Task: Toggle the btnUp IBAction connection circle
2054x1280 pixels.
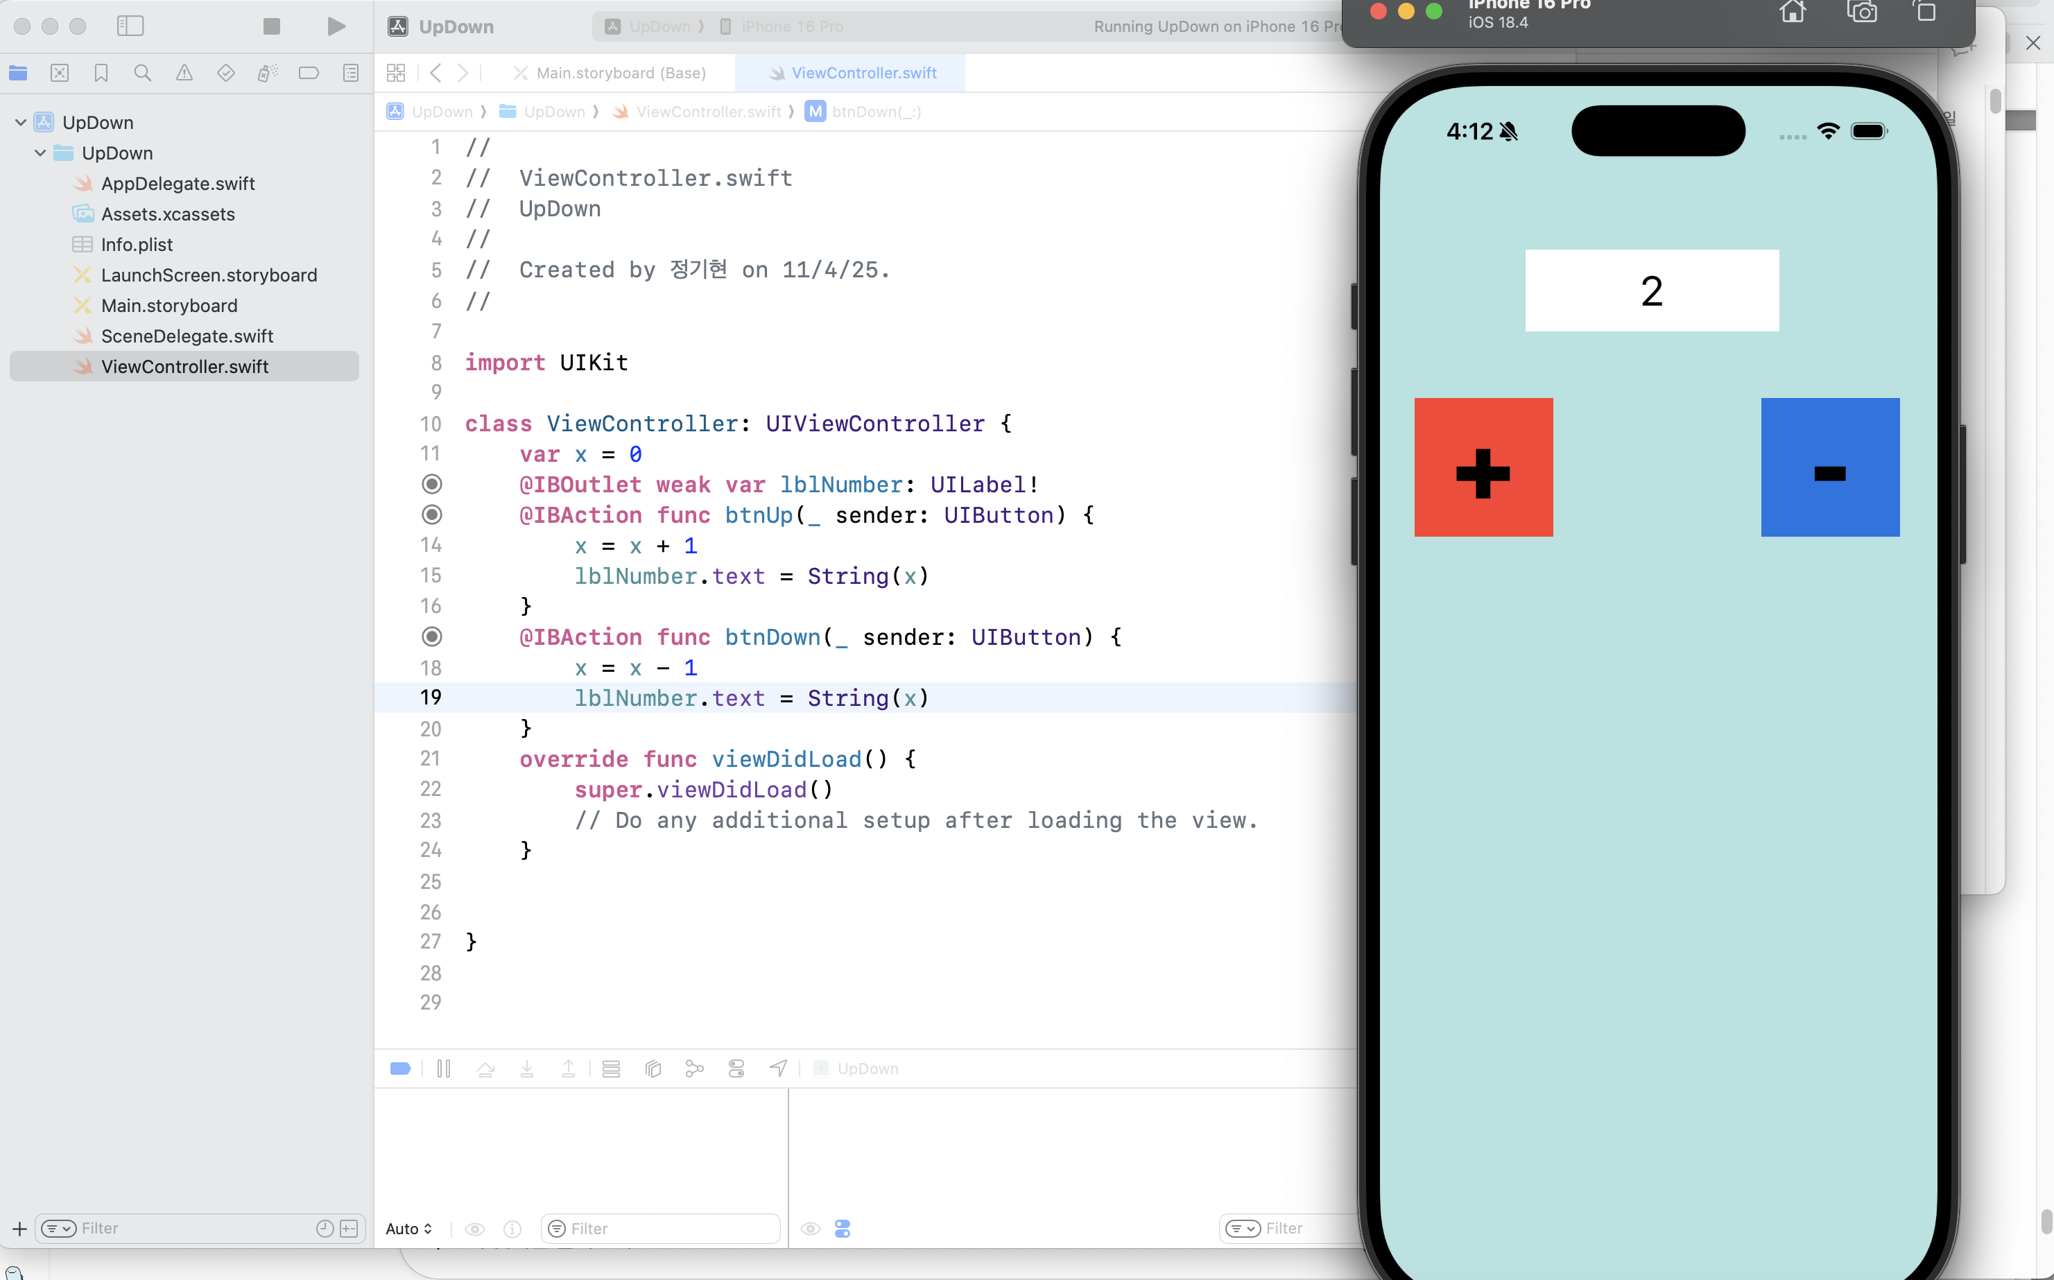Action: (432, 514)
